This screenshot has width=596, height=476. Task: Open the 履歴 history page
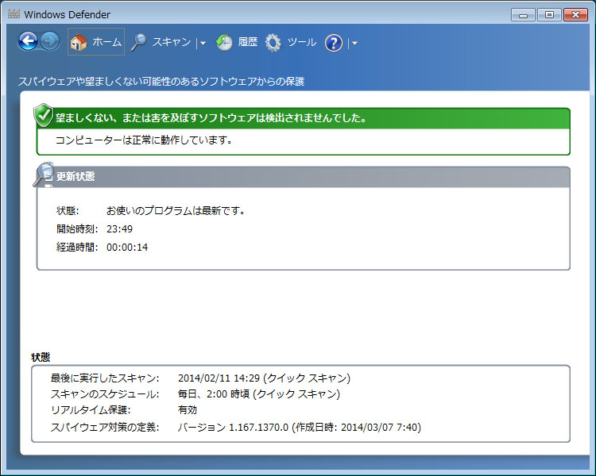[x=248, y=42]
